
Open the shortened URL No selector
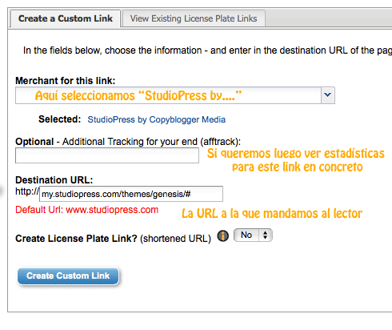point(253,235)
